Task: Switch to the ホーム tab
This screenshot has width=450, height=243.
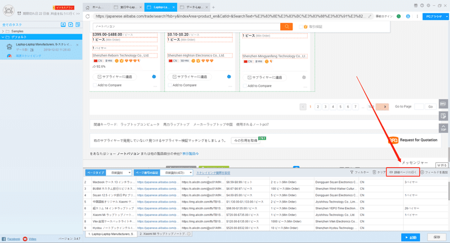Action: (x=97, y=7)
